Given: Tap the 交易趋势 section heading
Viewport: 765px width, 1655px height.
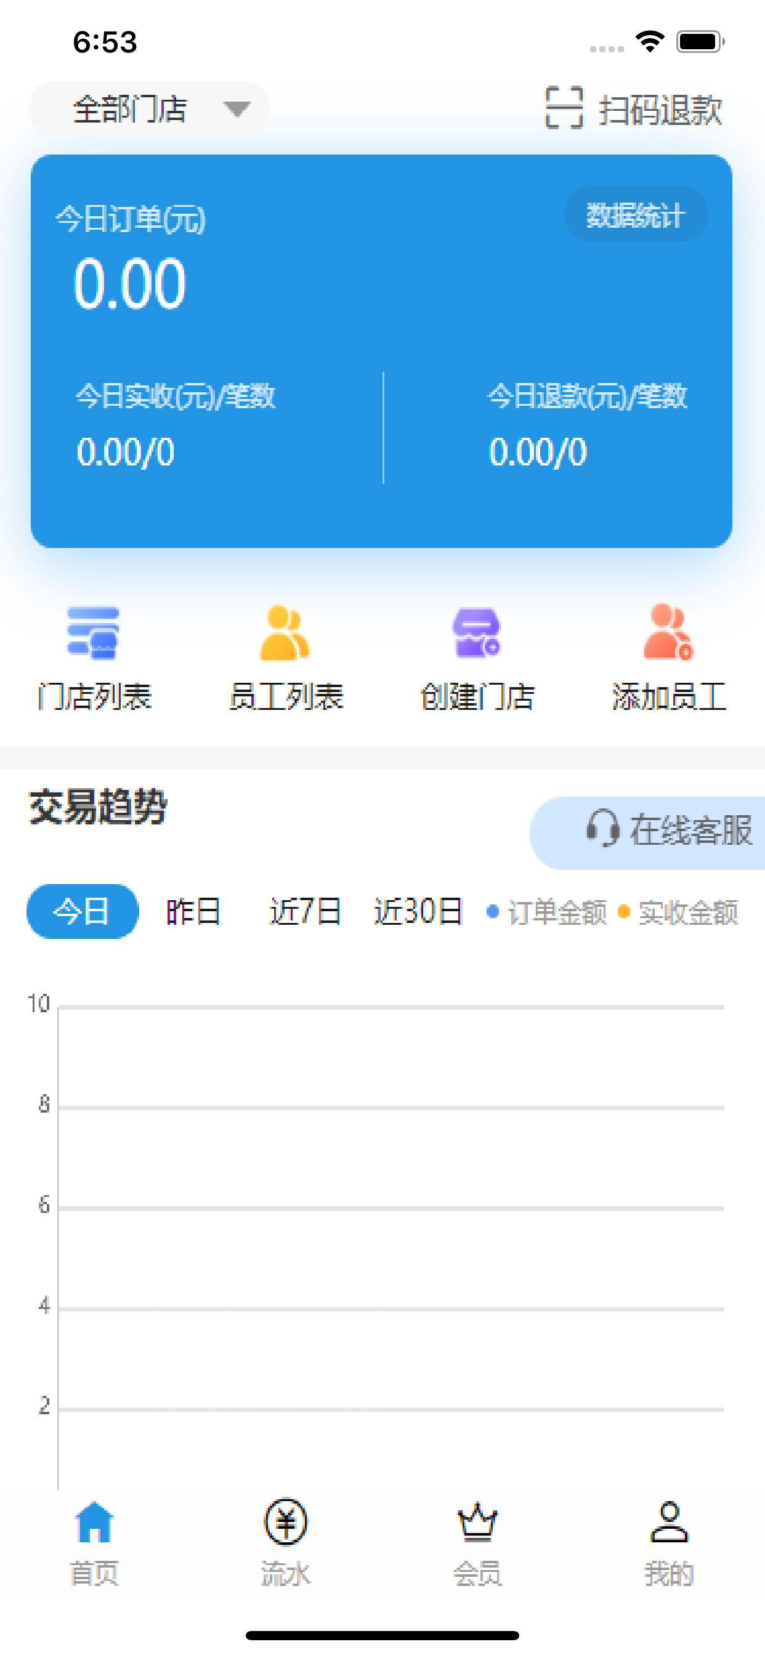Looking at the screenshot, I should (98, 807).
